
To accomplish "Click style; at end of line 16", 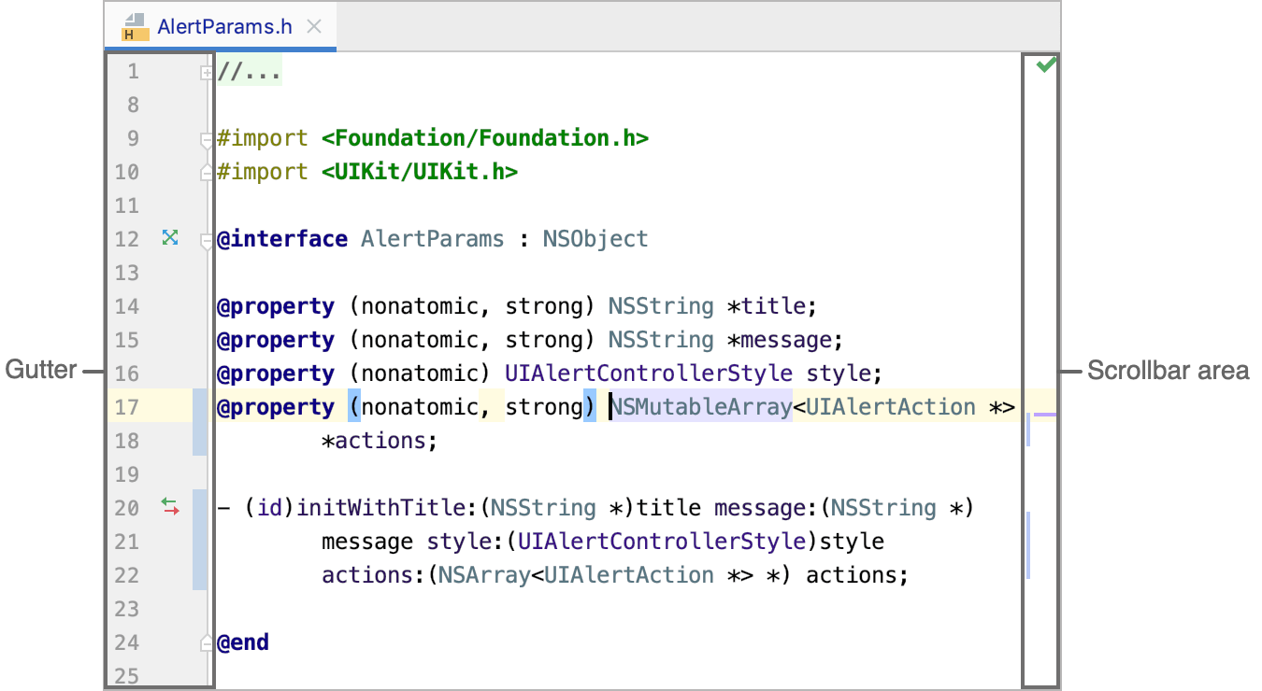I will (844, 374).
